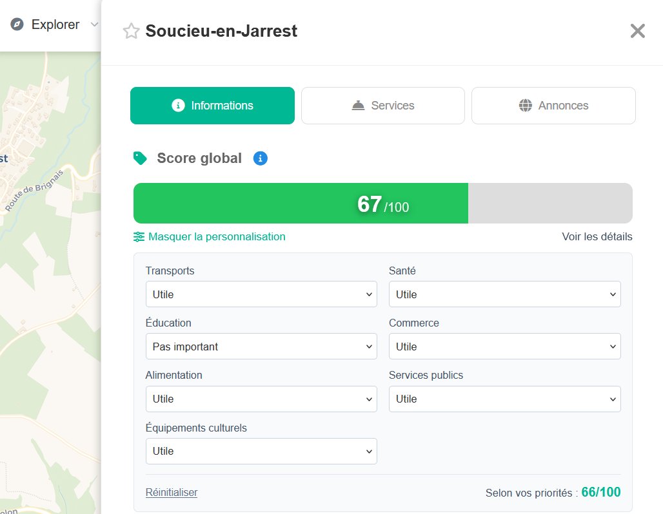Expand the Explorer menu chevron
Image resolution: width=663 pixels, height=514 pixels.
tap(95, 24)
